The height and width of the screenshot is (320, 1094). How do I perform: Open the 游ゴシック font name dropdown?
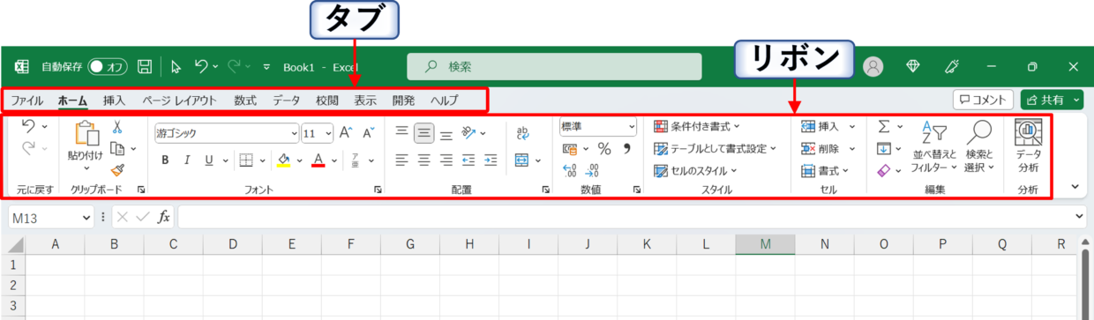(x=227, y=133)
